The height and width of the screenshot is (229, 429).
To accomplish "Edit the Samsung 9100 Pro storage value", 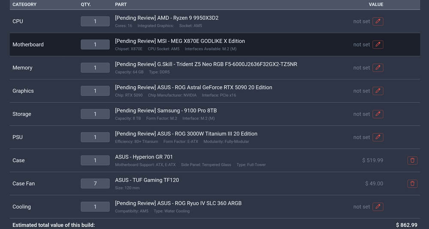I will point(378,114).
